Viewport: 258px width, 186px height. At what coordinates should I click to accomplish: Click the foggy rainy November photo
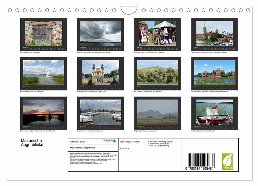point(158,113)
